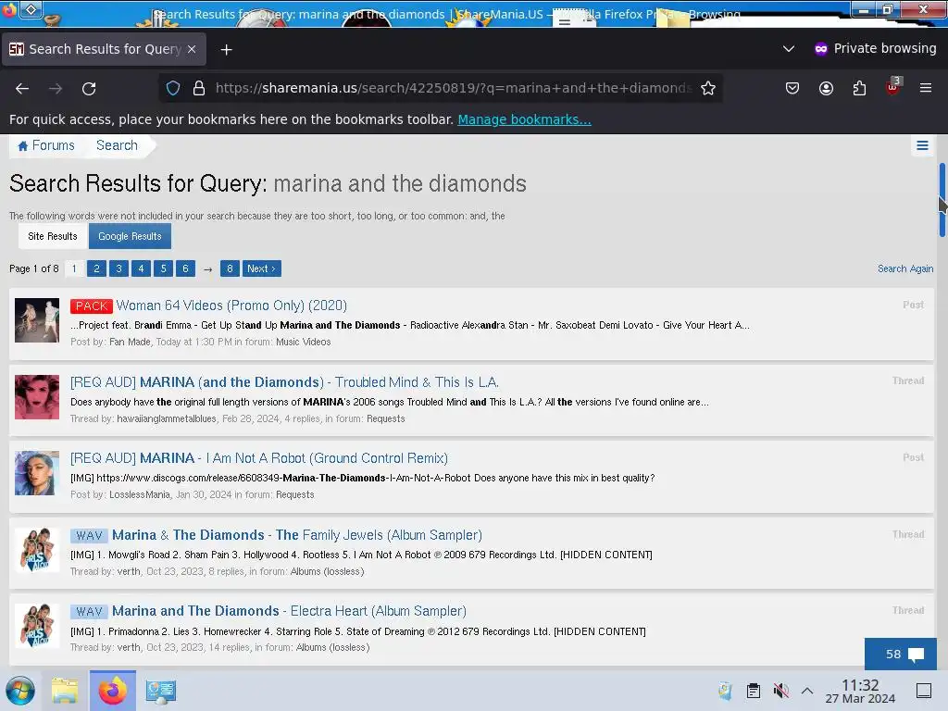This screenshot has width=948, height=711.
Task: Click the WAV prefix on Electra Heart thread
Action: click(89, 612)
